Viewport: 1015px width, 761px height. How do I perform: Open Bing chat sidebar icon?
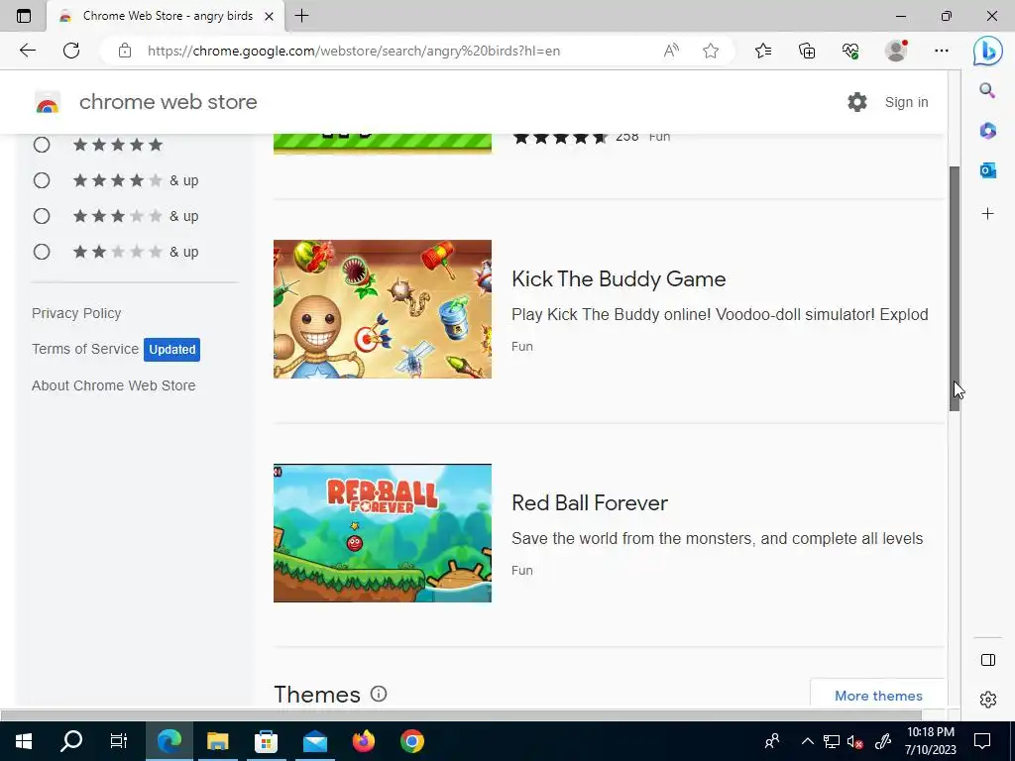(988, 51)
